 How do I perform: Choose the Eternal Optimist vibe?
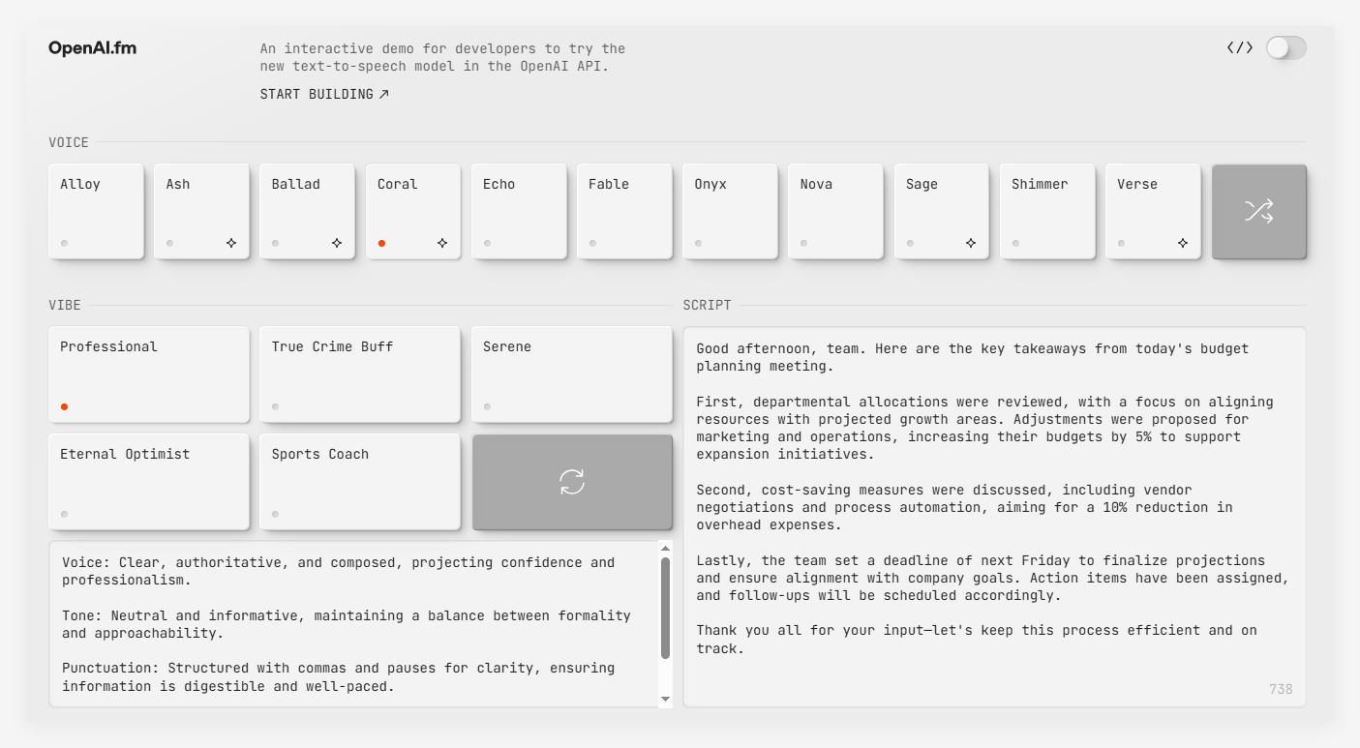click(x=149, y=482)
